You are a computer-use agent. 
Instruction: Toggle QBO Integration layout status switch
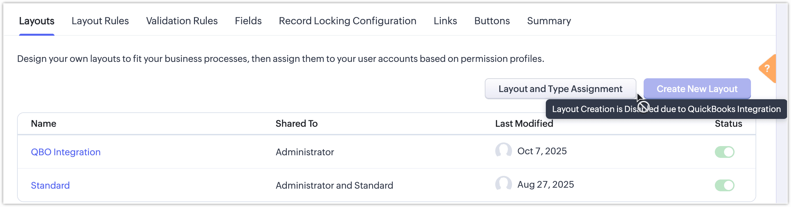tap(724, 152)
